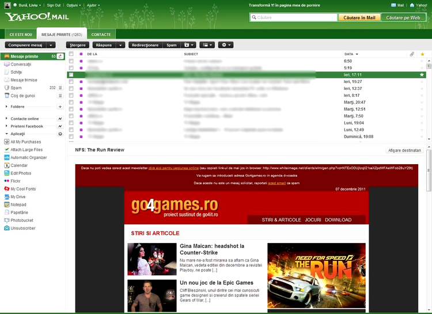Click Căutare în Mail button
This screenshot has height=314, width=432.
359,18
